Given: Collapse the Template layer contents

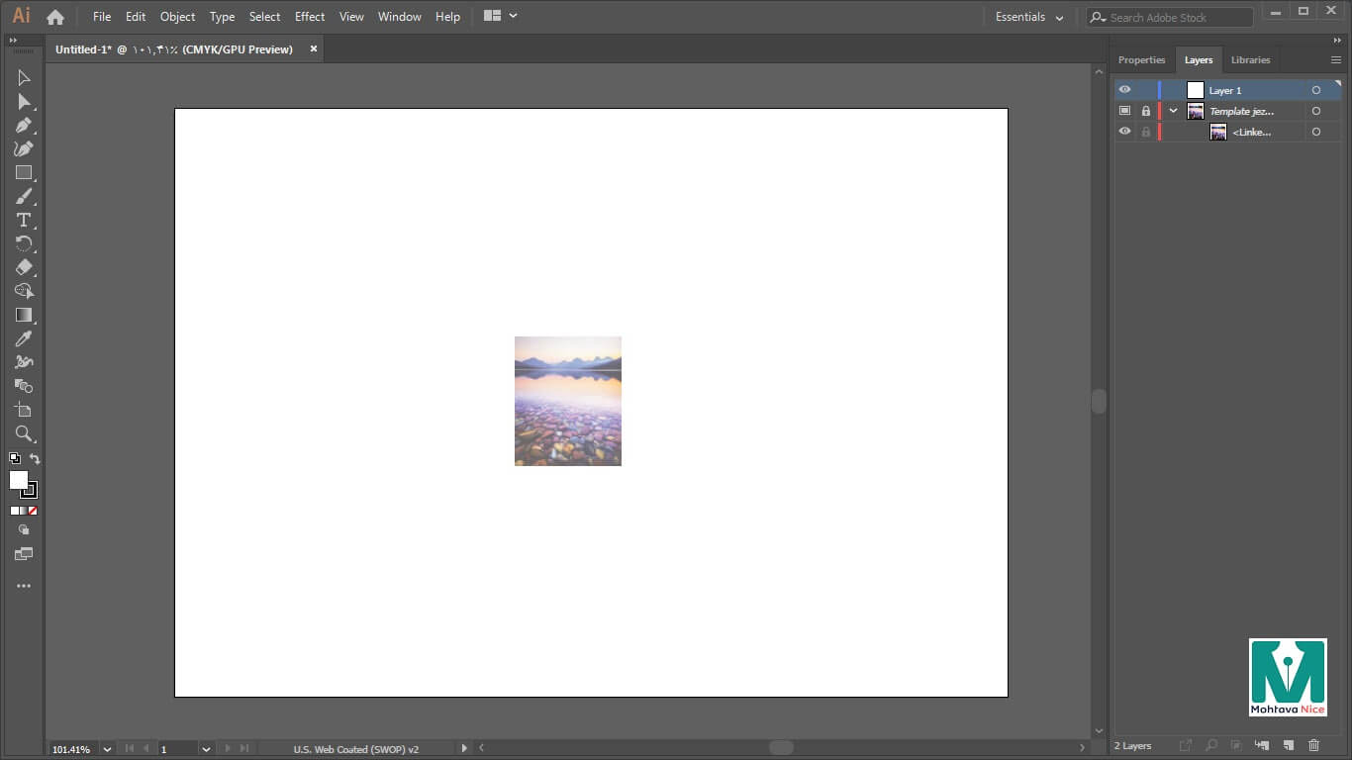Looking at the screenshot, I should pos(1173,111).
